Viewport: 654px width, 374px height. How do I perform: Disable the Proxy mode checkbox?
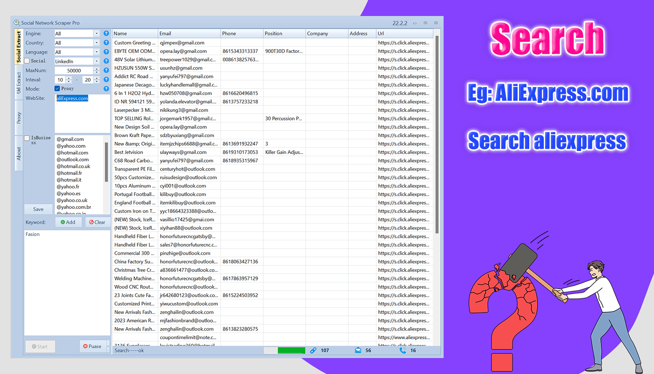[x=57, y=88]
